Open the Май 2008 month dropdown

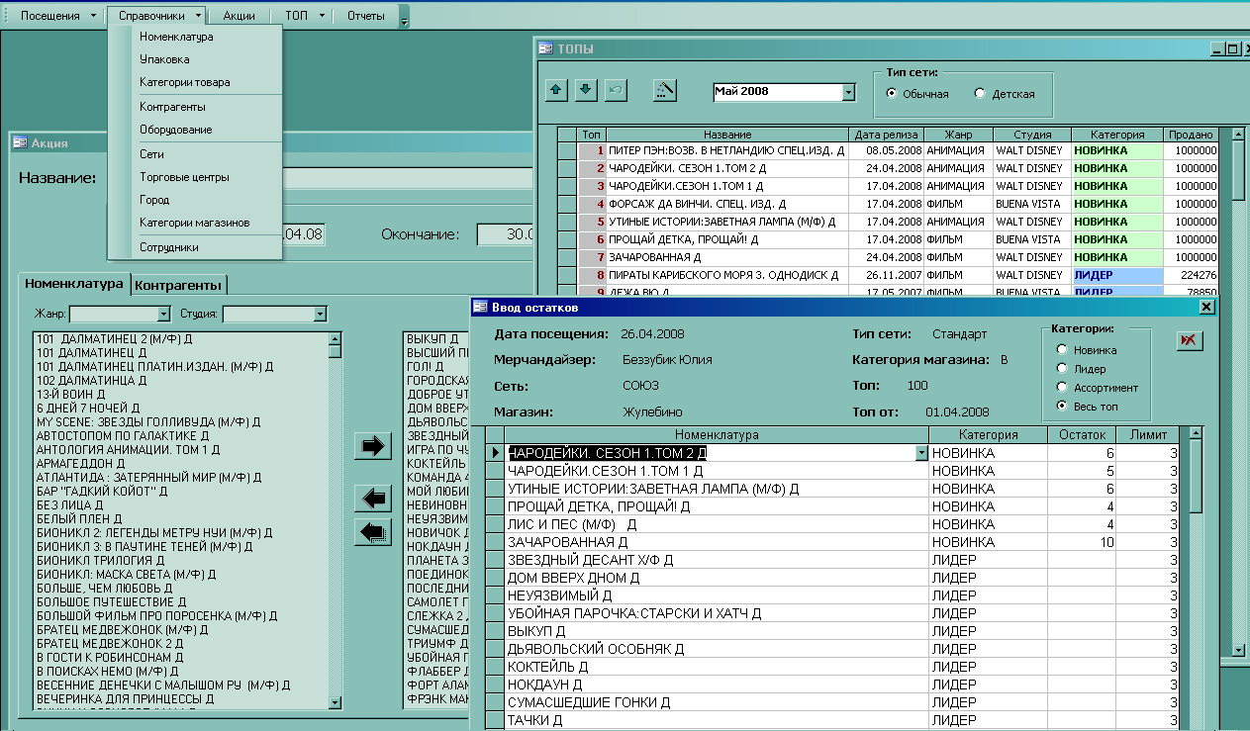pyautogui.click(x=848, y=92)
